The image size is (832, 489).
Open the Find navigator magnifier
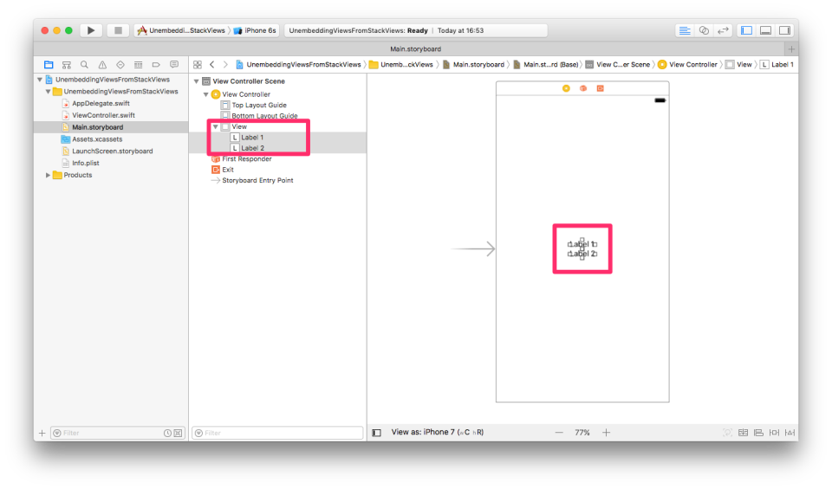point(84,65)
